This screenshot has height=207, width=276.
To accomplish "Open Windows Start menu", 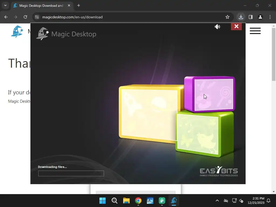I will tap(102, 201).
